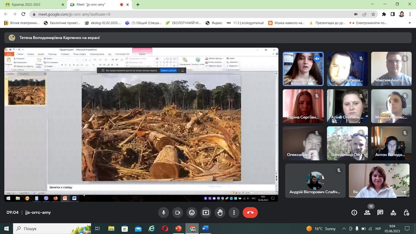Open more options three-dot menu in Meet
The height and width of the screenshot is (234, 416).
tap(234, 212)
